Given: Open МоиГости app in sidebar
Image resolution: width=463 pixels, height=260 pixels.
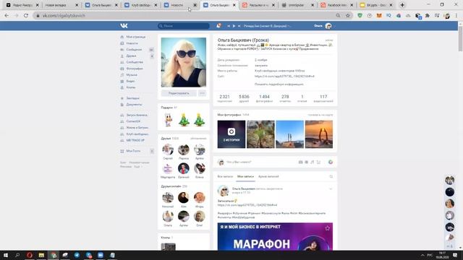Looking at the screenshot, I should click(133, 151).
